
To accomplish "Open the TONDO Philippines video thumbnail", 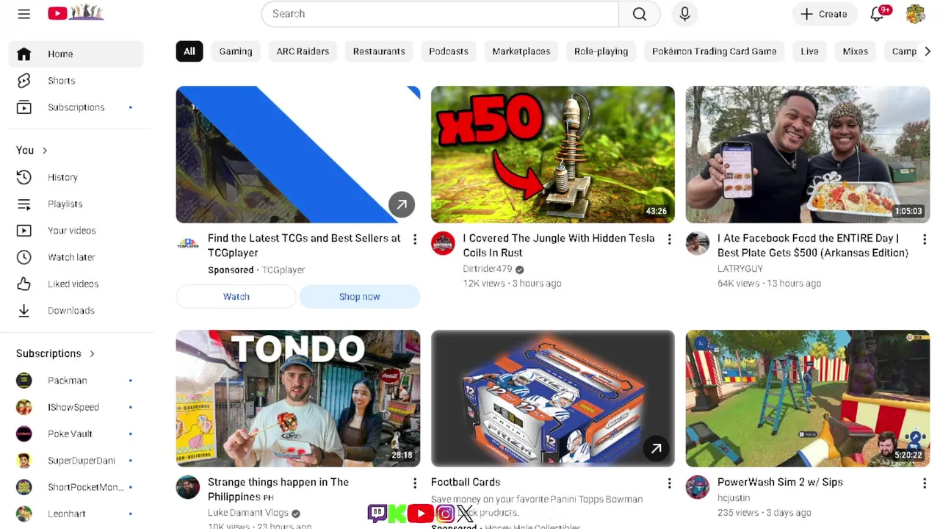I will click(x=298, y=398).
